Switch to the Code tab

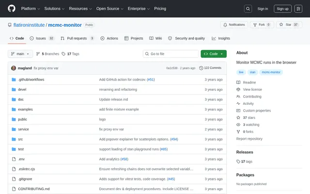[x=17, y=38]
